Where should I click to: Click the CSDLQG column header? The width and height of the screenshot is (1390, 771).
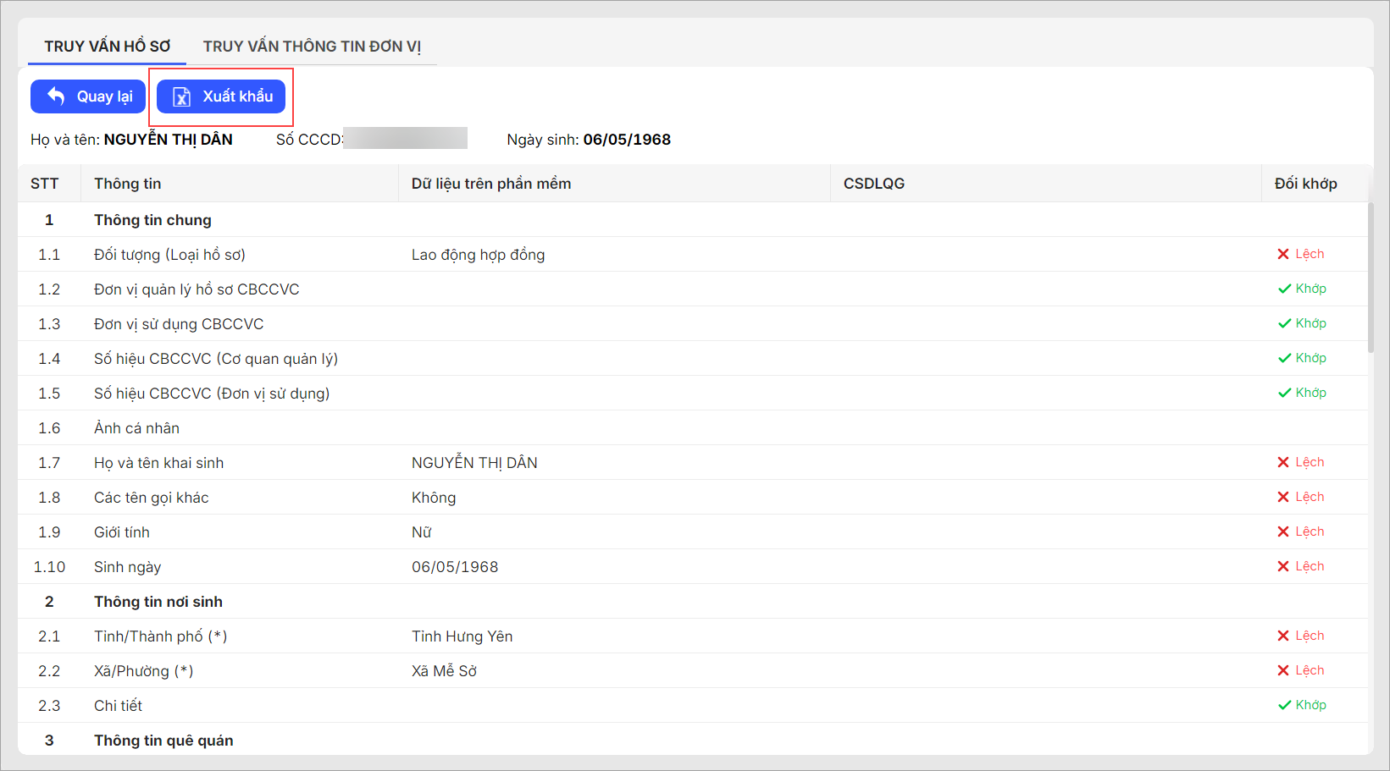(x=873, y=184)
